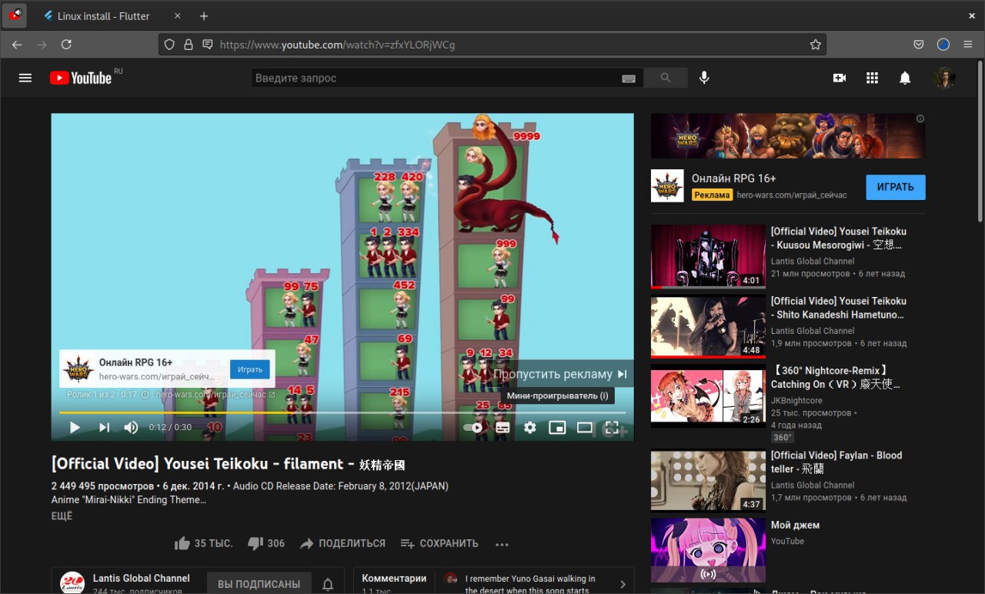Click the 'ИГРАТЬ' sidebar ad button
985x594 pixels.
[896, 187]
